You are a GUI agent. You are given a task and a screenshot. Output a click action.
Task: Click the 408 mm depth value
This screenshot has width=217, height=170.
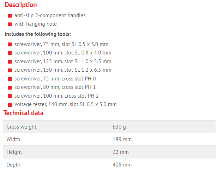point(122,165)
